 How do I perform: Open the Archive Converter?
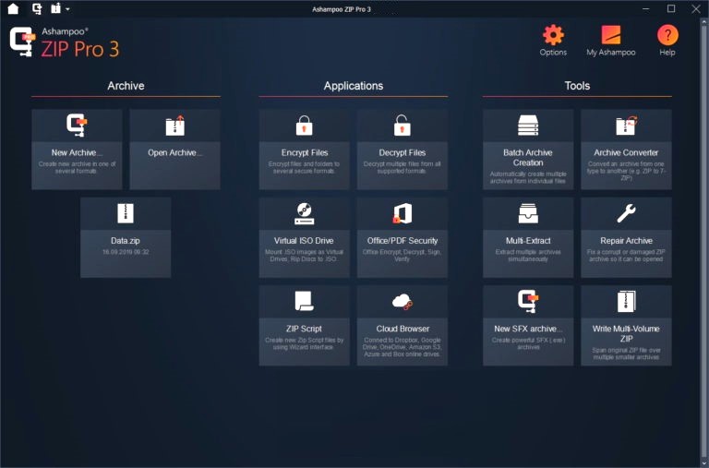(x=626, y=150)
